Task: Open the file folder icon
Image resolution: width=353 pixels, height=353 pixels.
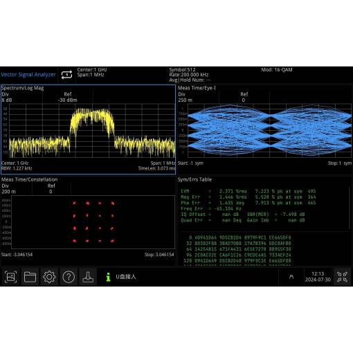Action: (30, 276)
